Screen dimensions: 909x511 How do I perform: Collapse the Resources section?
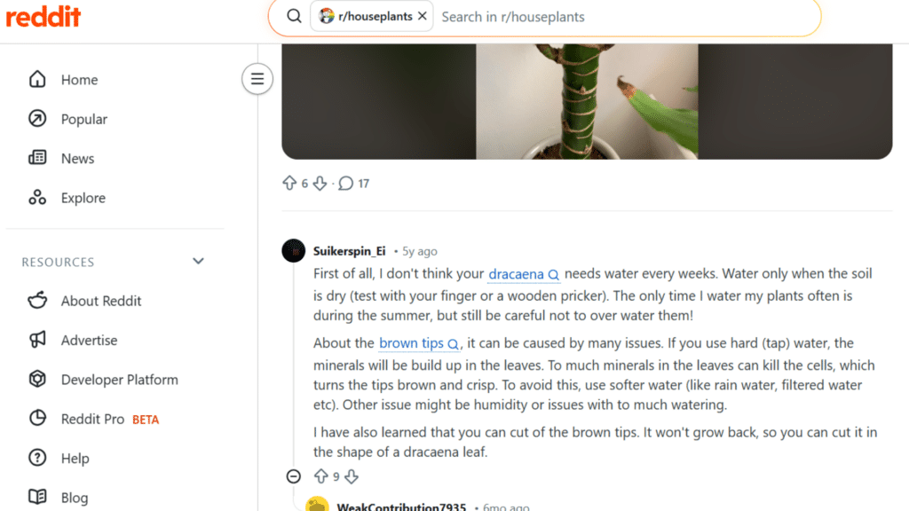click(x=197, y=261)
